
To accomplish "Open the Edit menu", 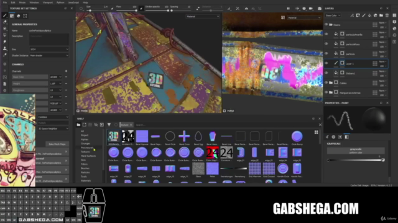I will coord(13,2).
